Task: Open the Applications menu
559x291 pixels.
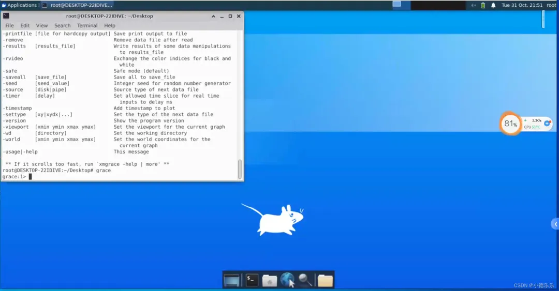Action: [19, 5]
